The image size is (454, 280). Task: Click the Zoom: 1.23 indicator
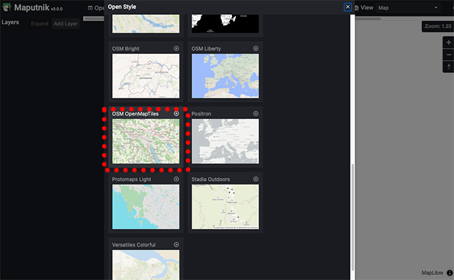[x=438, y=26]
